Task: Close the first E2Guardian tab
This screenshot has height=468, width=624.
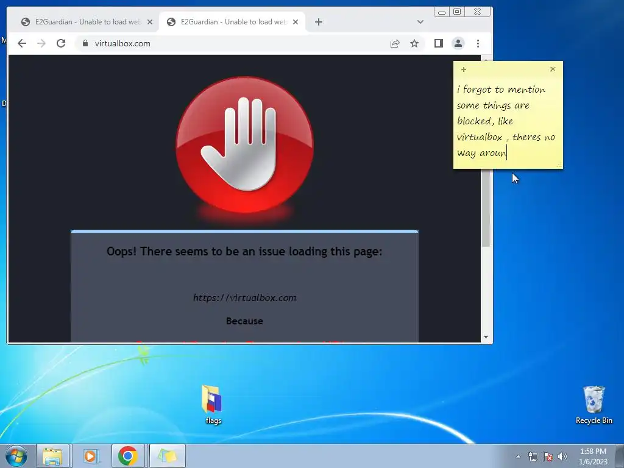Action: tap(150, 22)
